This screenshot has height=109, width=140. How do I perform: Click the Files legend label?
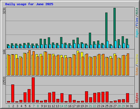click(137, 22)
